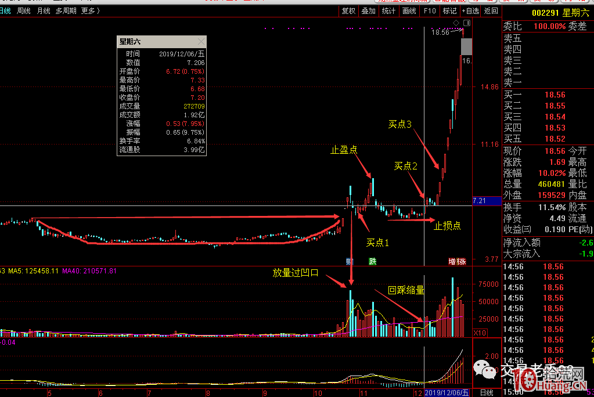Click the 换手率 6.84% row in popup

pyautogui.click(x=162, y=141)
